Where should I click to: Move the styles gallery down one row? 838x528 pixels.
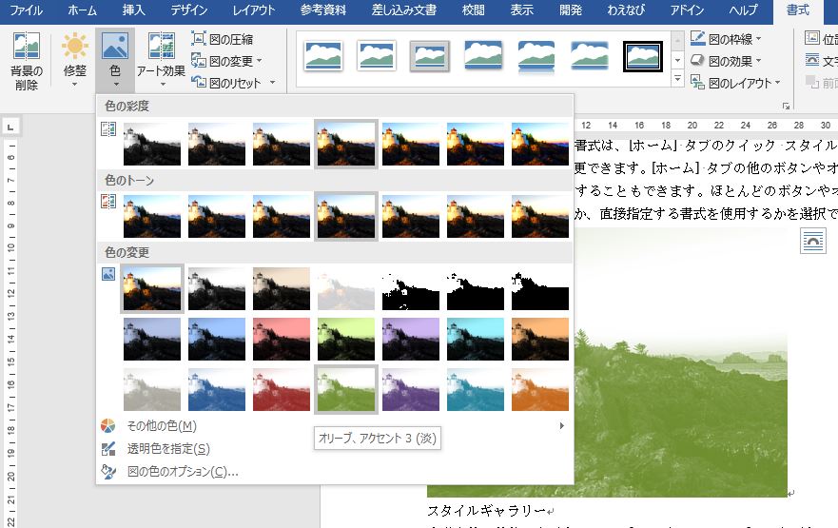[x=677, y=60]
